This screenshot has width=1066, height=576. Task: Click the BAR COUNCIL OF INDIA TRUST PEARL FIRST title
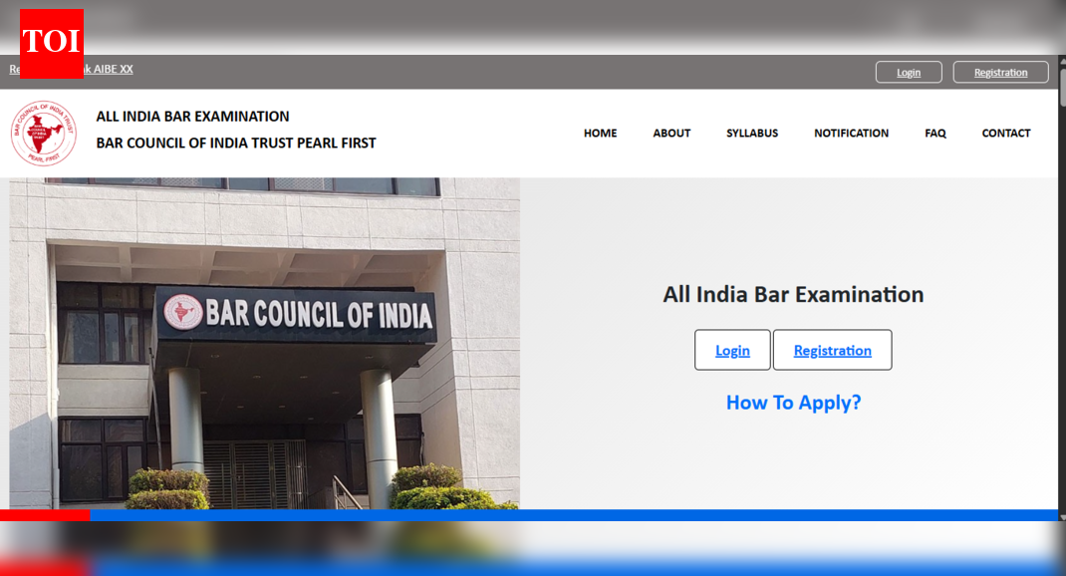(x=236, y=143)
